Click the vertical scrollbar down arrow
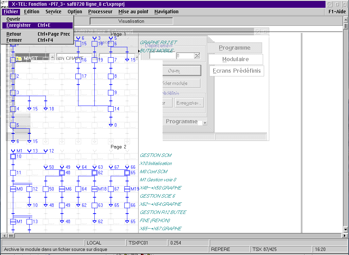 point(346,229)
